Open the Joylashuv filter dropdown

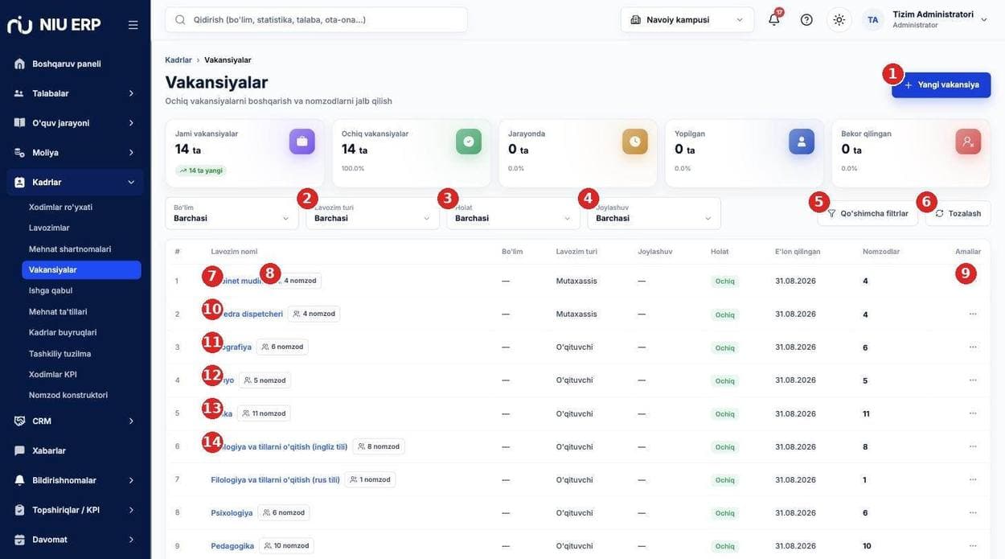tap(654, 213)
